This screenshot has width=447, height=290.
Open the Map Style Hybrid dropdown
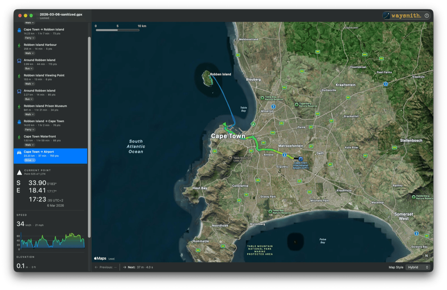coord(418,267)
